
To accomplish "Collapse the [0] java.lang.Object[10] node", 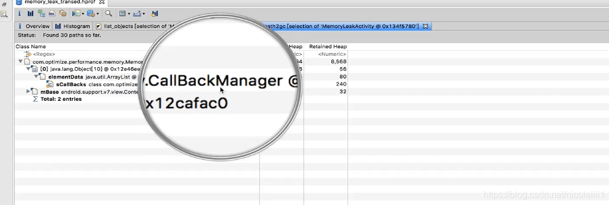I will tap(28, 69).
